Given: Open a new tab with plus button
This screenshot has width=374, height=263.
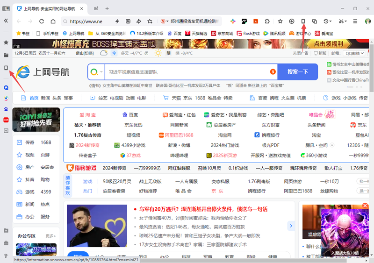Looking at the screenshot, I should pyautogui.click(x=107, y=8).
